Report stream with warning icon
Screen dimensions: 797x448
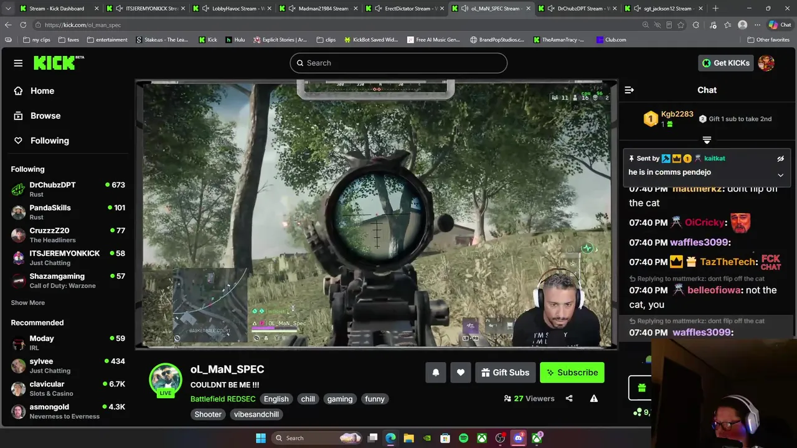[x=594, y=398]
